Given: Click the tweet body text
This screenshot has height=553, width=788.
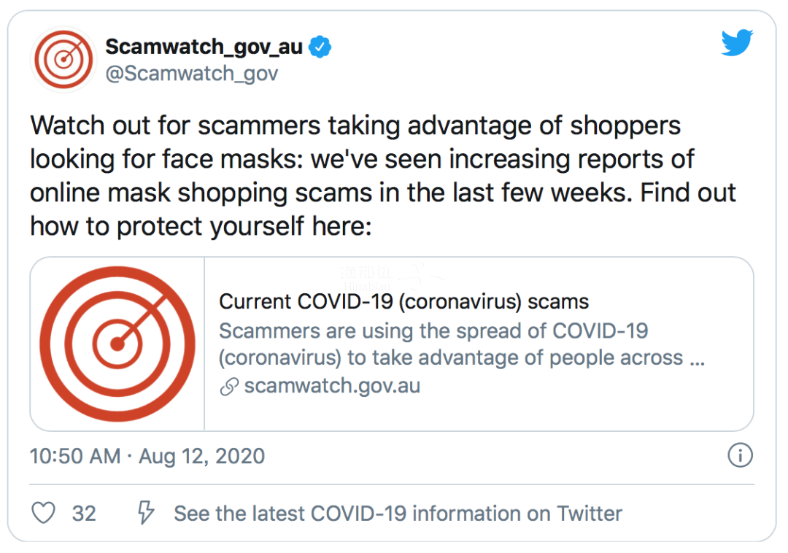Looking at the screenshot, I should coord(383,175).
